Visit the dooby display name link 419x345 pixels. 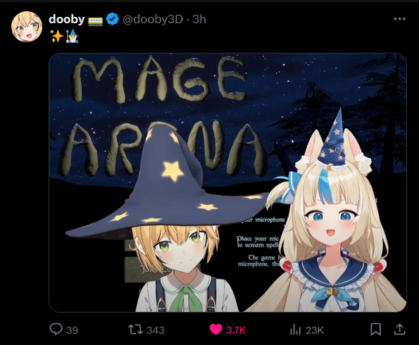[66, 19]
